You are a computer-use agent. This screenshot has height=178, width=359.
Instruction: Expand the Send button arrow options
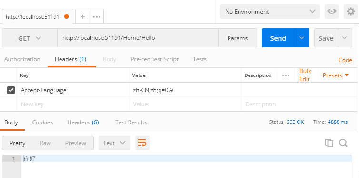coord(302,38)
